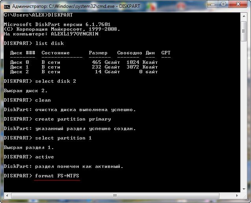Click the underlined format FS=NTFS command
Image resolution: width=251 pixels, height=203 pixels.
(x=57, y=175)
